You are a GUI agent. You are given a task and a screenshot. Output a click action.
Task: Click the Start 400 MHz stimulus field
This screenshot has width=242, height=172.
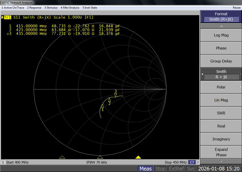[x=17, y=162]
